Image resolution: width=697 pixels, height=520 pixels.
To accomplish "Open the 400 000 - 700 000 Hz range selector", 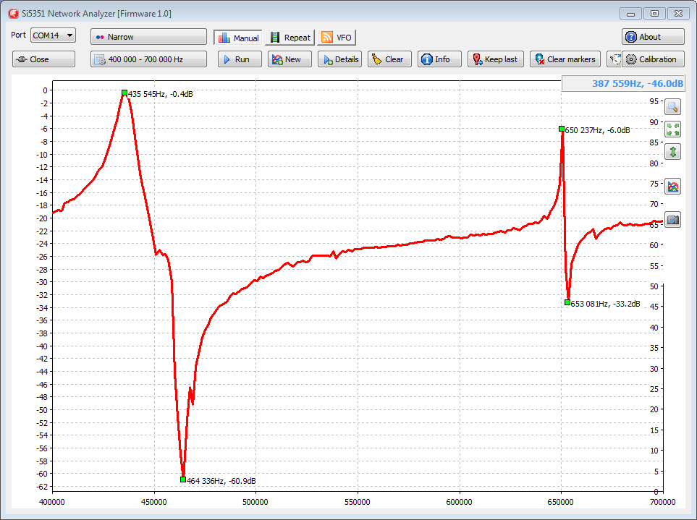I will pos(148,59).
